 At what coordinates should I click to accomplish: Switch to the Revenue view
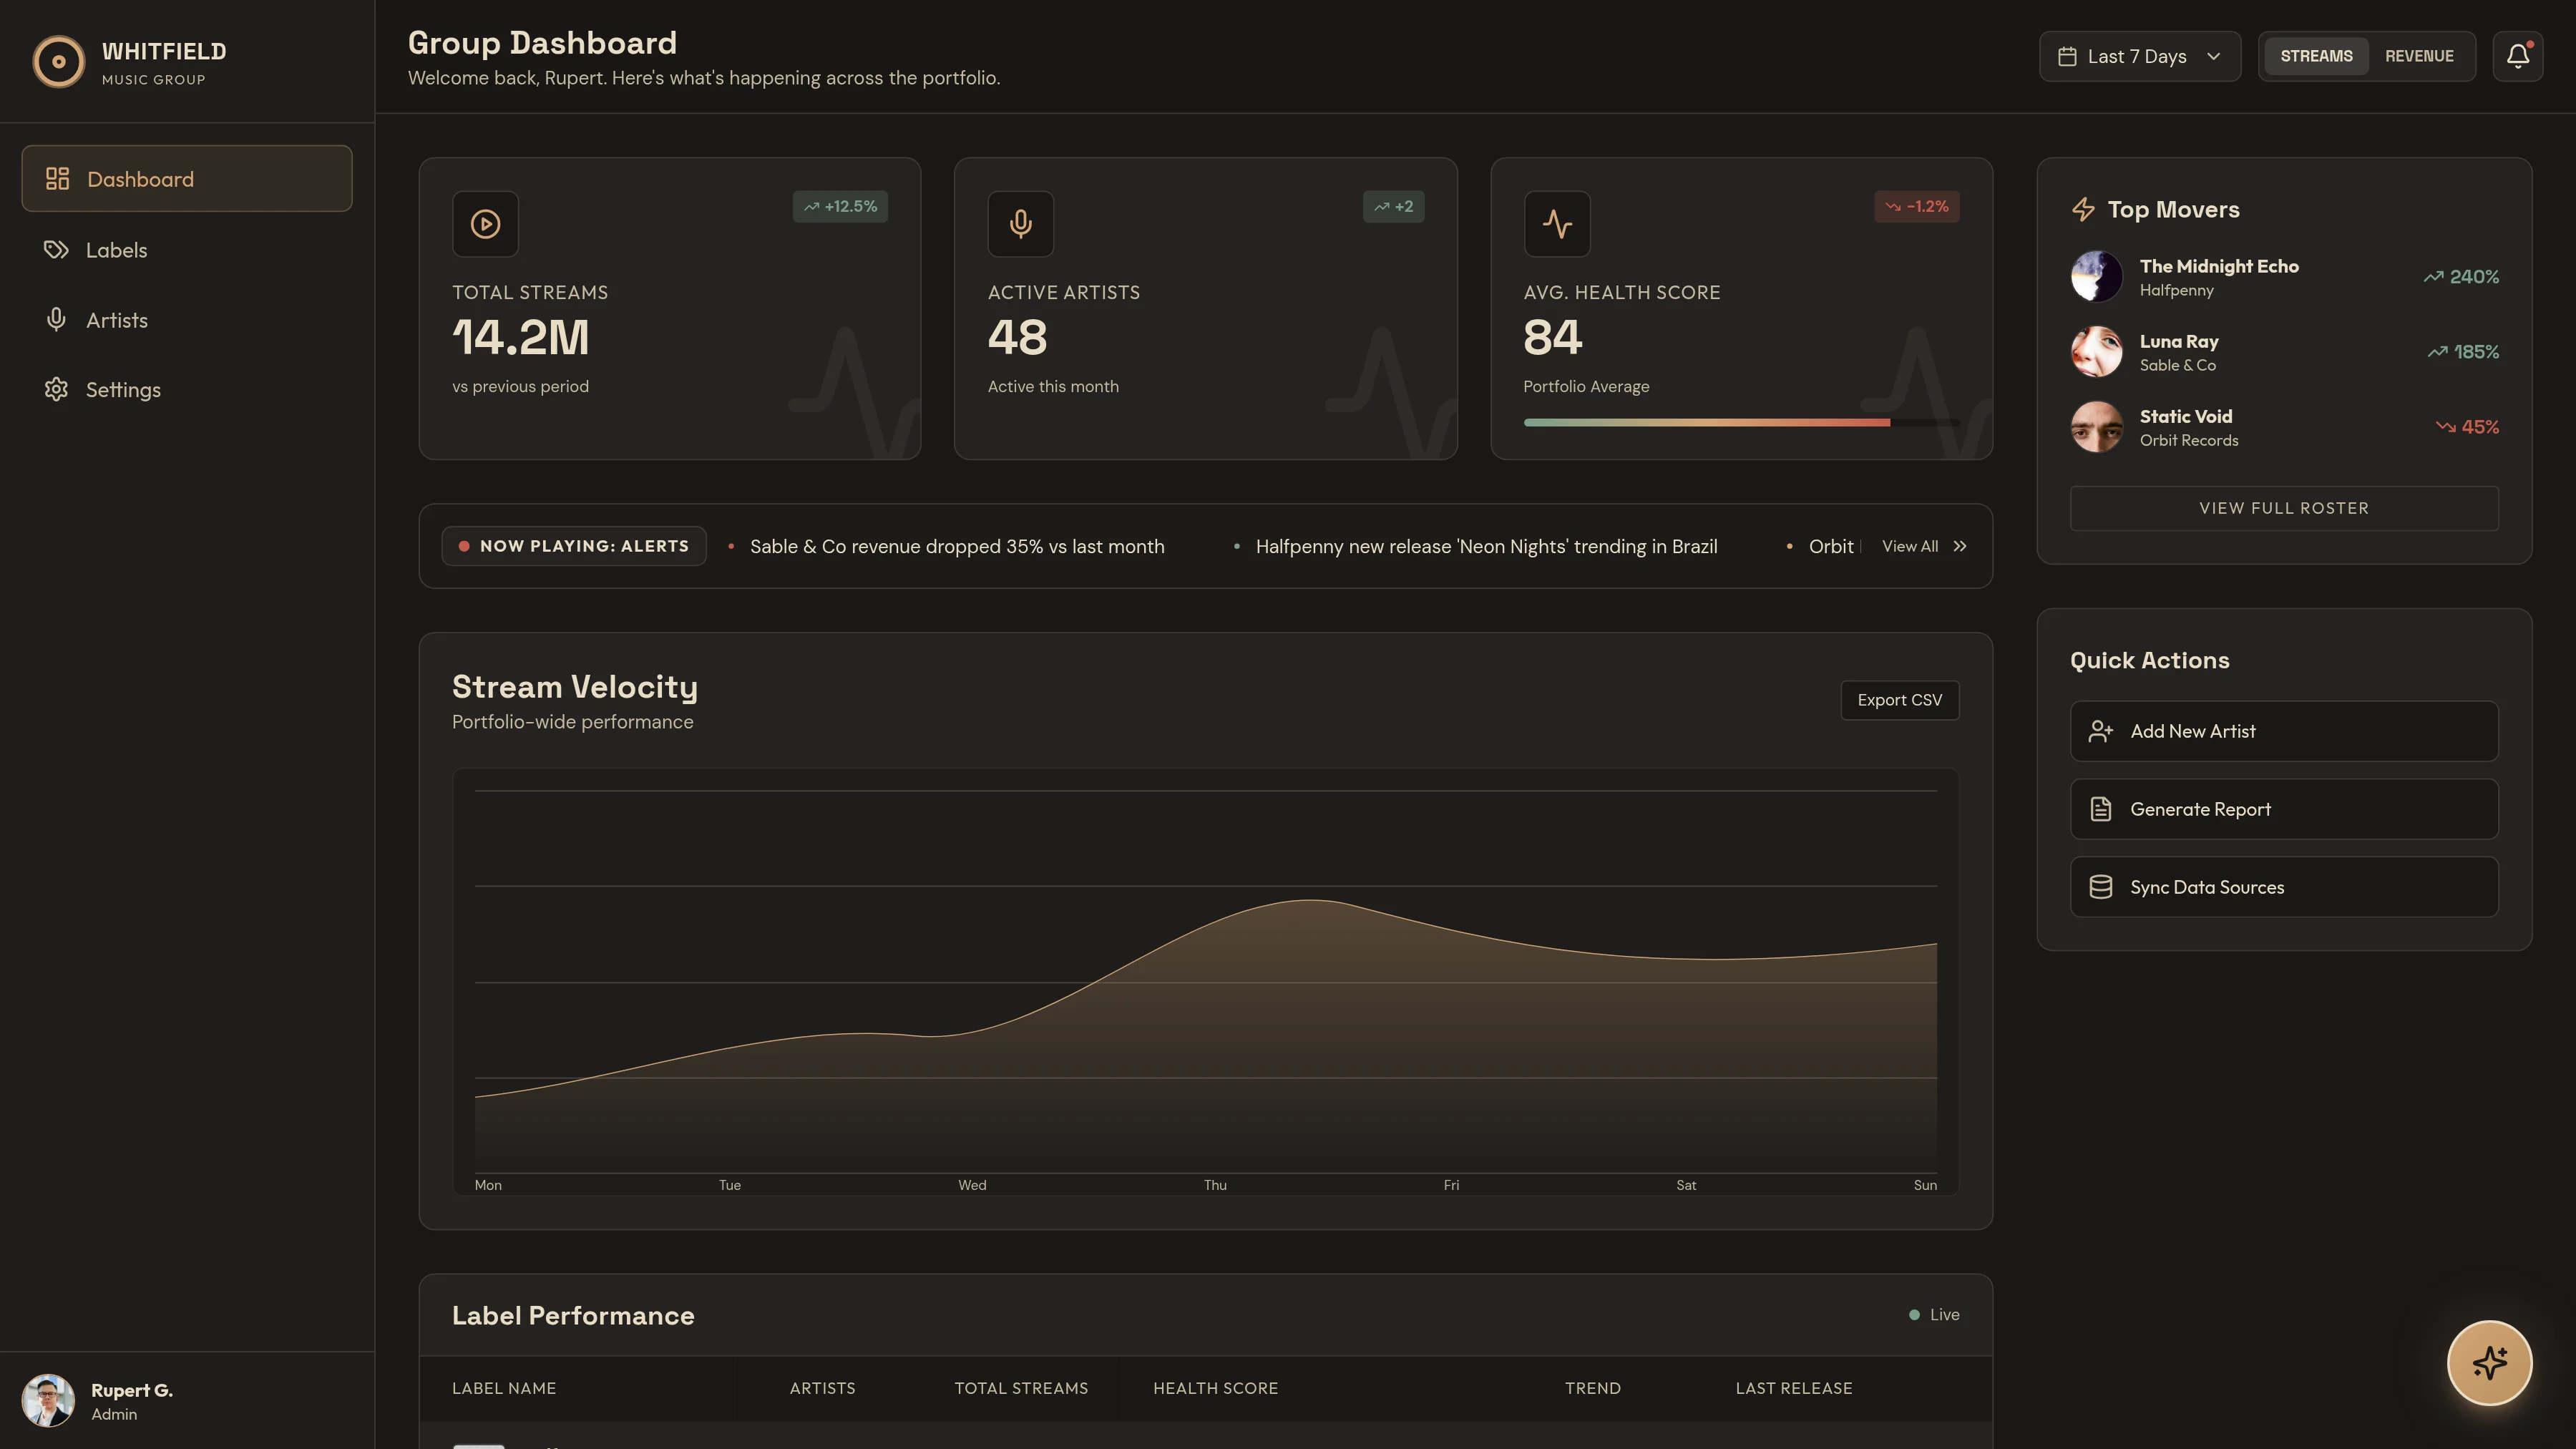2420,56
